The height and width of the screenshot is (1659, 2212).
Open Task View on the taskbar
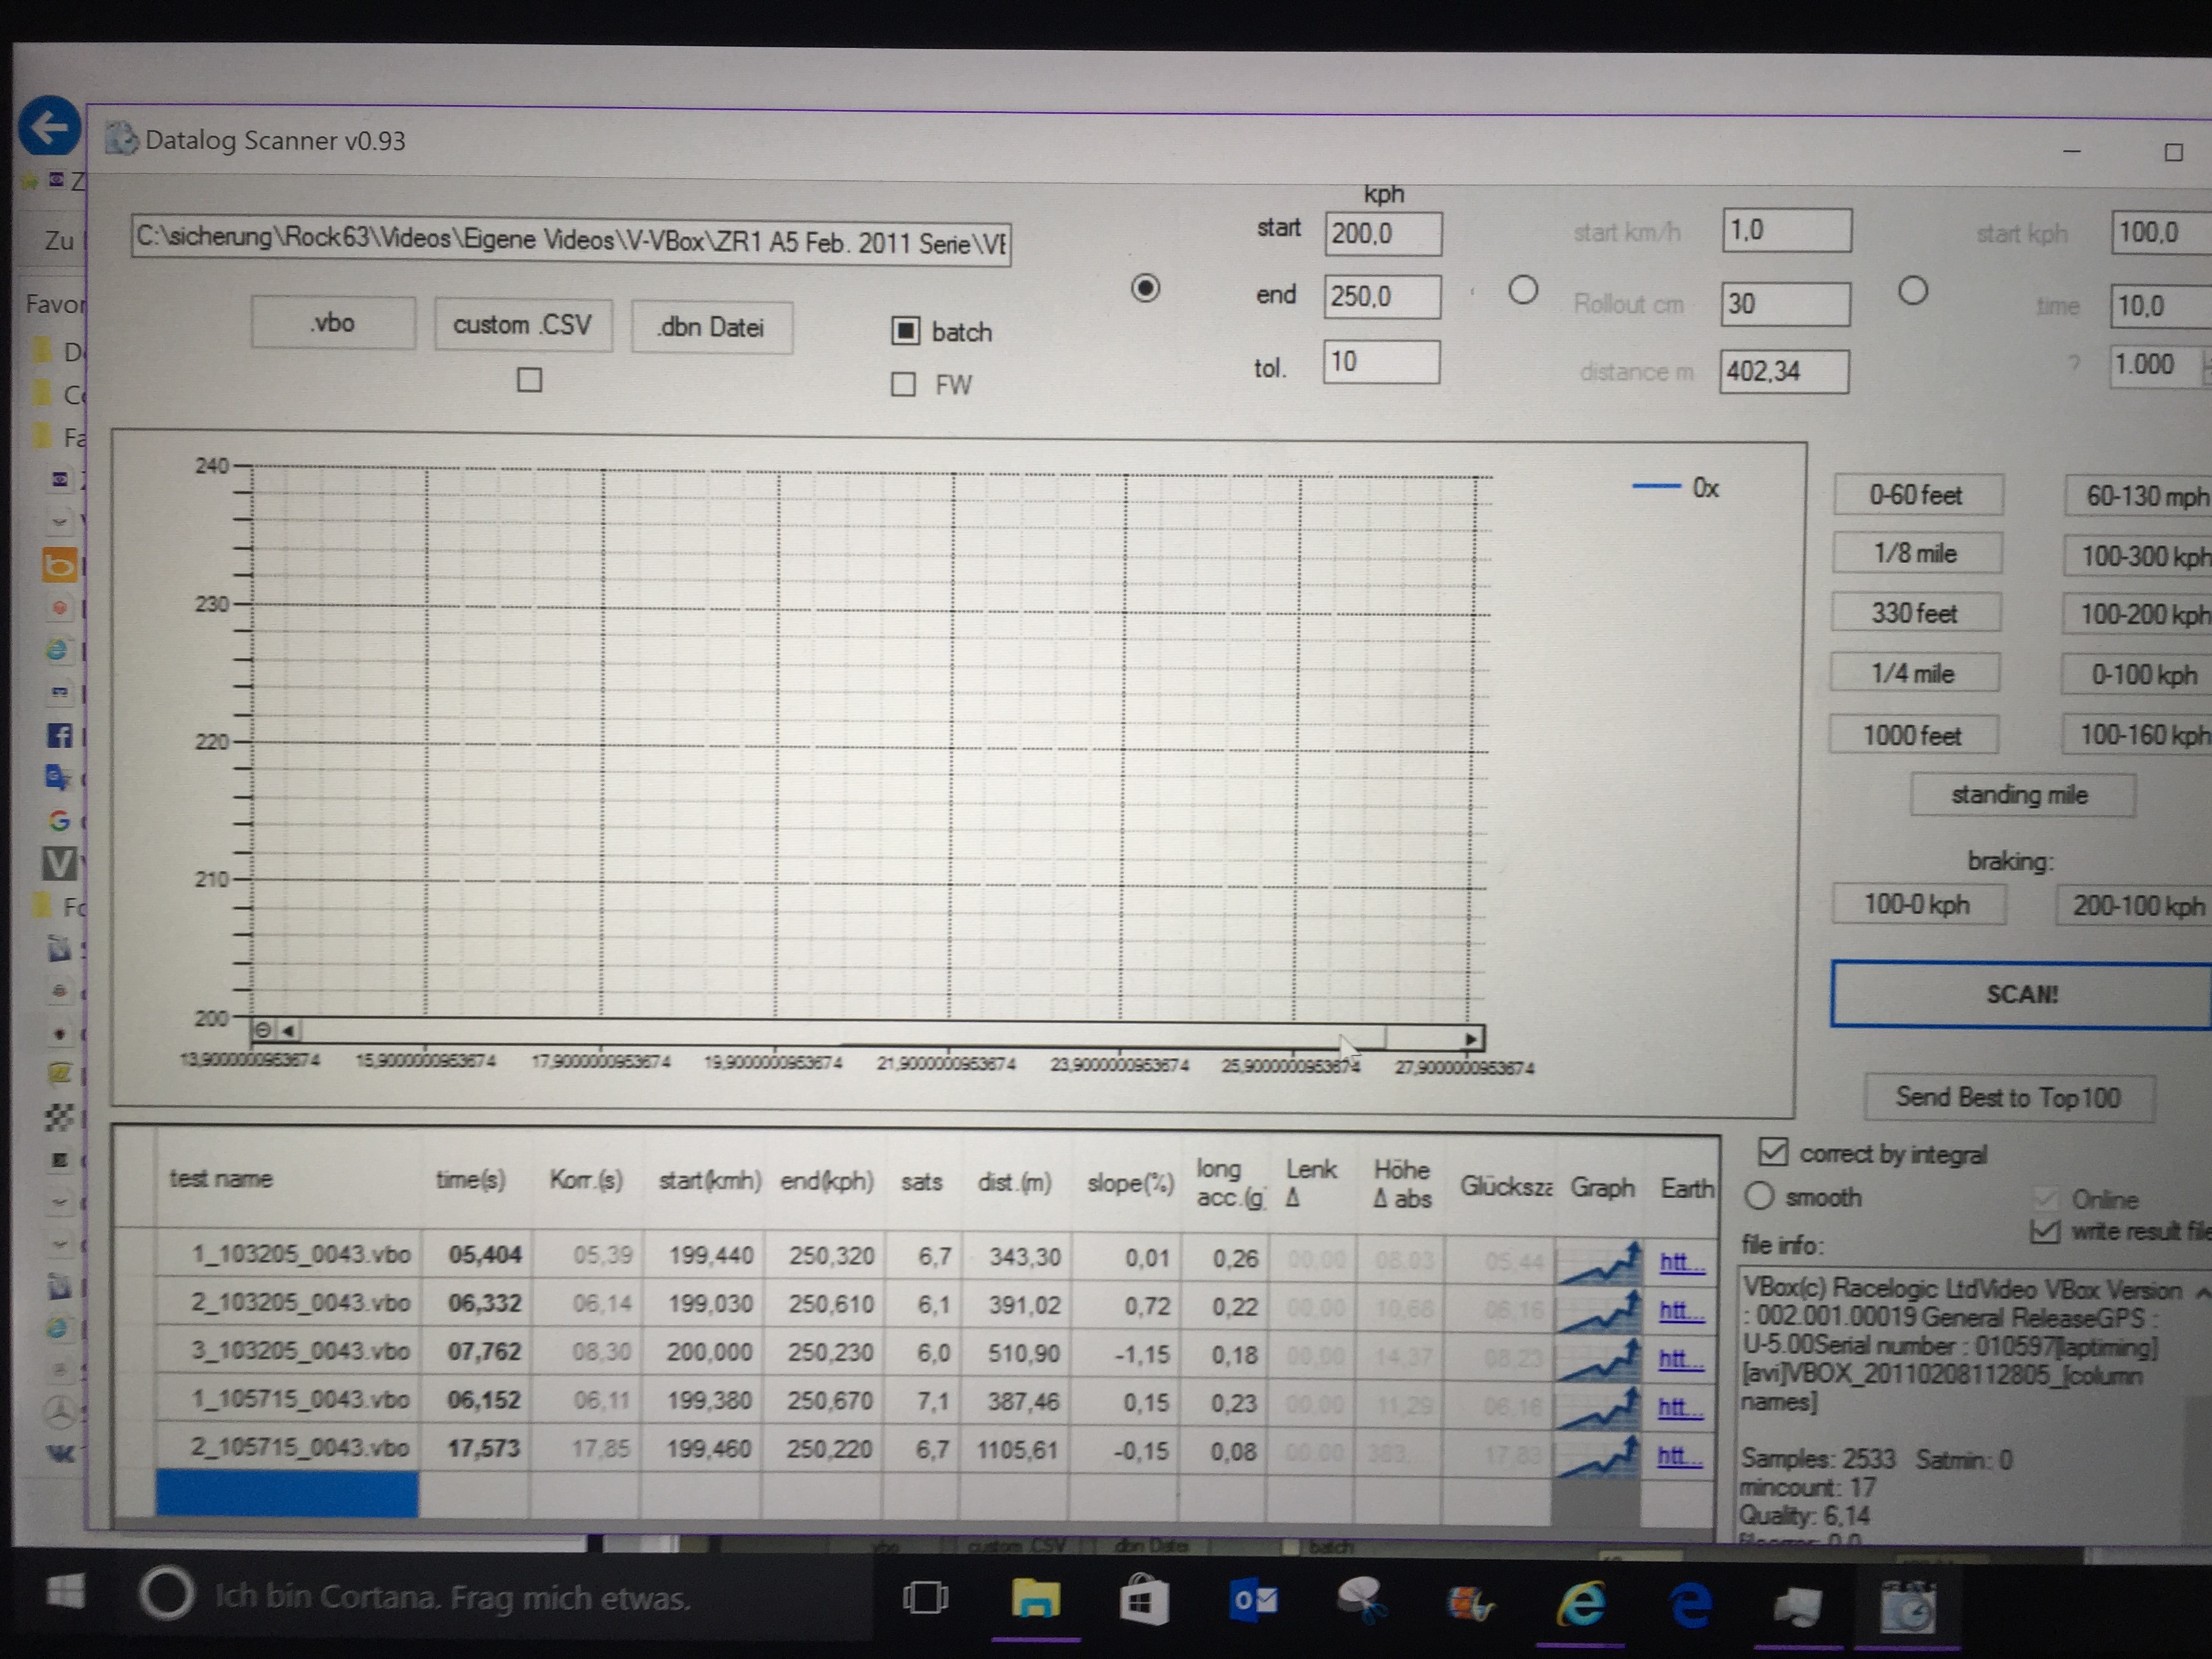(x=924, y=1597)
